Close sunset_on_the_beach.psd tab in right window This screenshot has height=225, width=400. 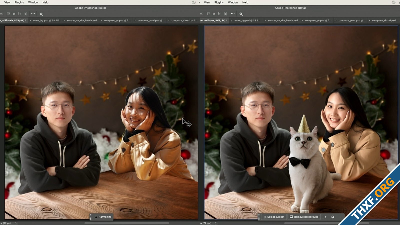point(265,20)
